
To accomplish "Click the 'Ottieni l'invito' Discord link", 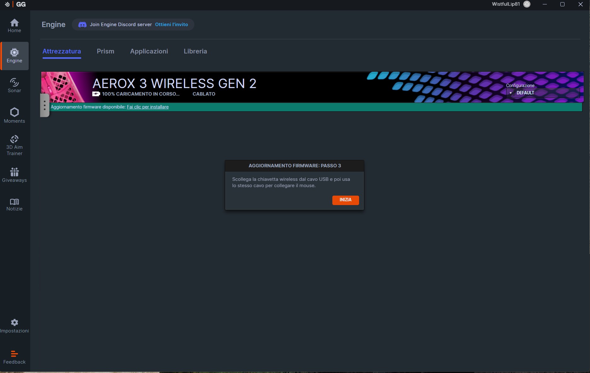I will point(171,25).
